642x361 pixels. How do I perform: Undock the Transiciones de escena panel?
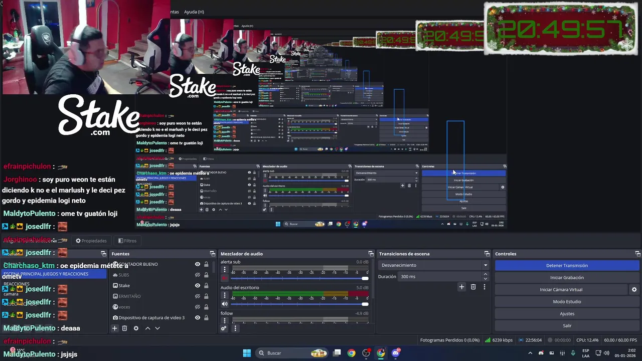487,254
